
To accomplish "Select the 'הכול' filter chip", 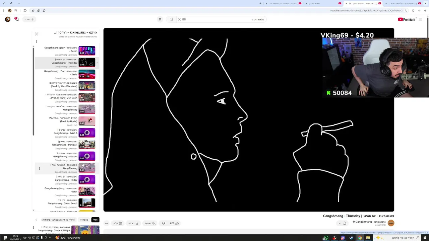I will pyautogui.click(x=96, y=220).
